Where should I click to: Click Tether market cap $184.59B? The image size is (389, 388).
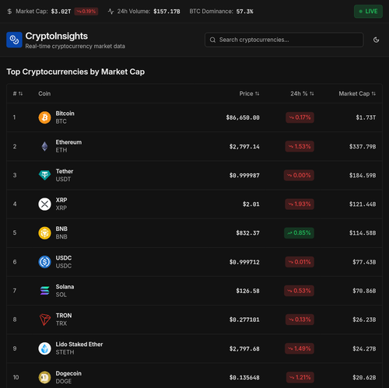(x=363, y=176)
